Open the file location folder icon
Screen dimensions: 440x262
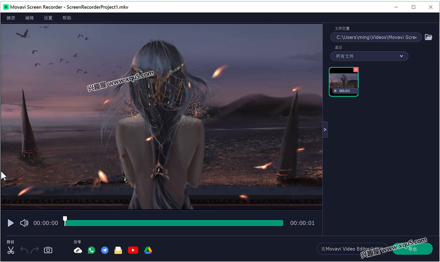point(429,37)
